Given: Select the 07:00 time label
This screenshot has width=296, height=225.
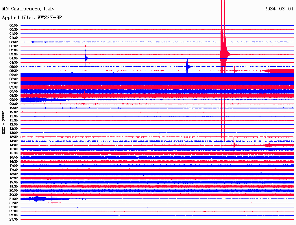Looking at the screenshot, I should (14, 83).
